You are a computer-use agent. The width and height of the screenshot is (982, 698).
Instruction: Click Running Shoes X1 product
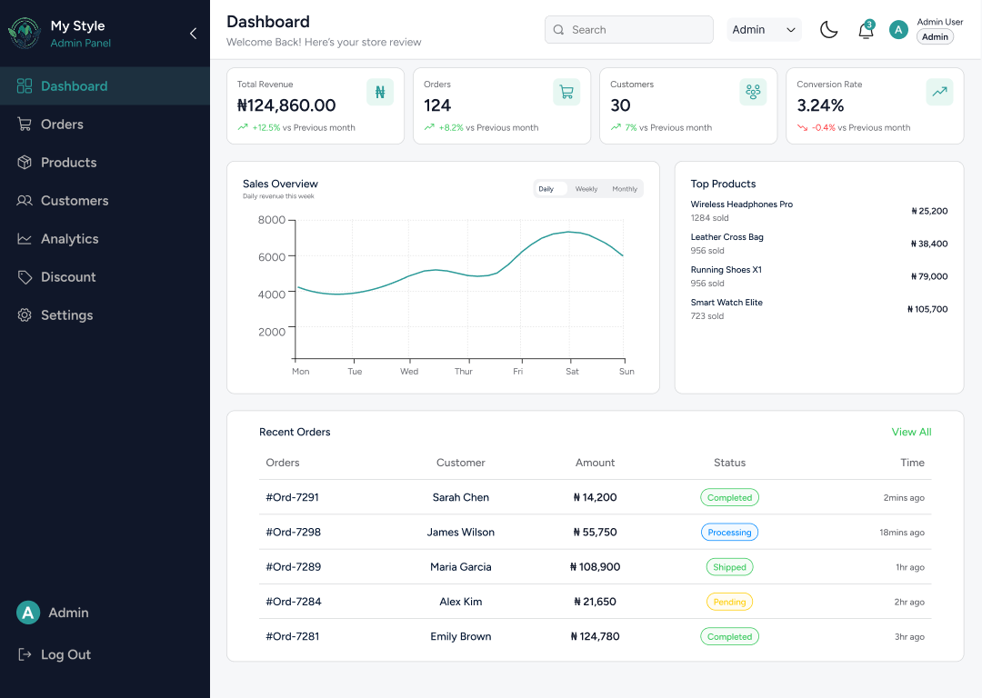[726, 269]
